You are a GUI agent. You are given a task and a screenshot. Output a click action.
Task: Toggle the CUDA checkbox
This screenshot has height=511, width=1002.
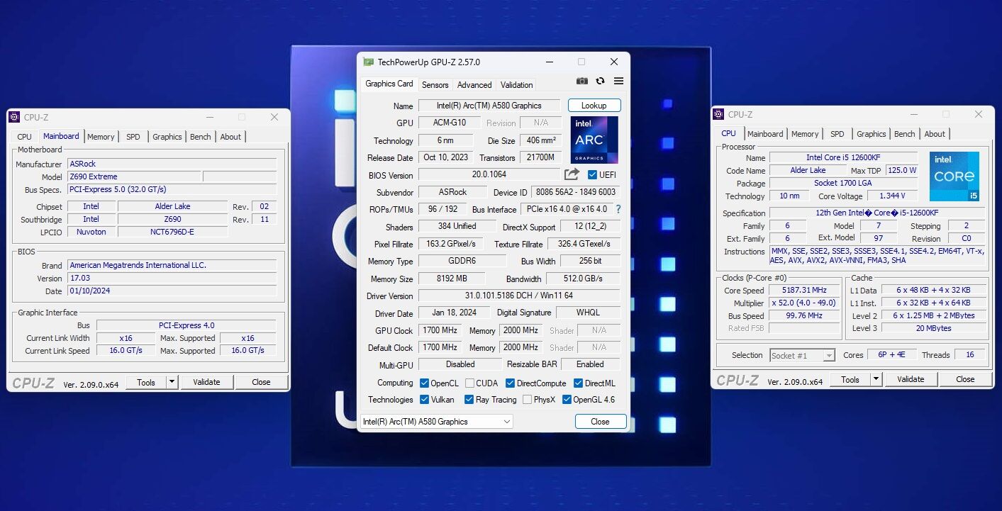coord(469,383)
